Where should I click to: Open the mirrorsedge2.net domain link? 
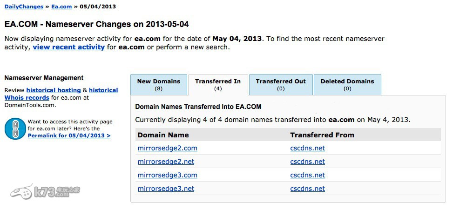point(166,162)
